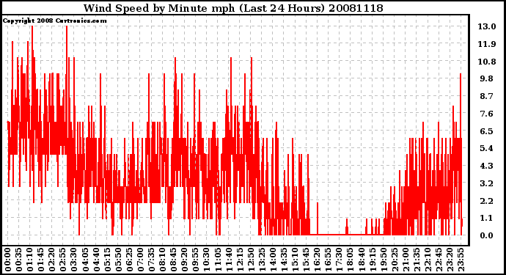Click the 12:50 time axis label

pyautogui.click(x=250, y=260)
